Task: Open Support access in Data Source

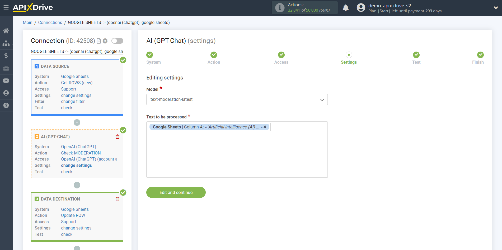Action: [x=68, y=89]
